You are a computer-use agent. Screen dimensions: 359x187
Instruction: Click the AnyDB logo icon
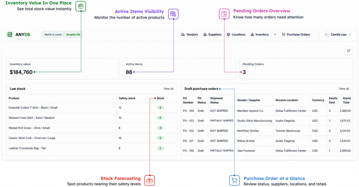pyautogui.click(x=10, y=35)
